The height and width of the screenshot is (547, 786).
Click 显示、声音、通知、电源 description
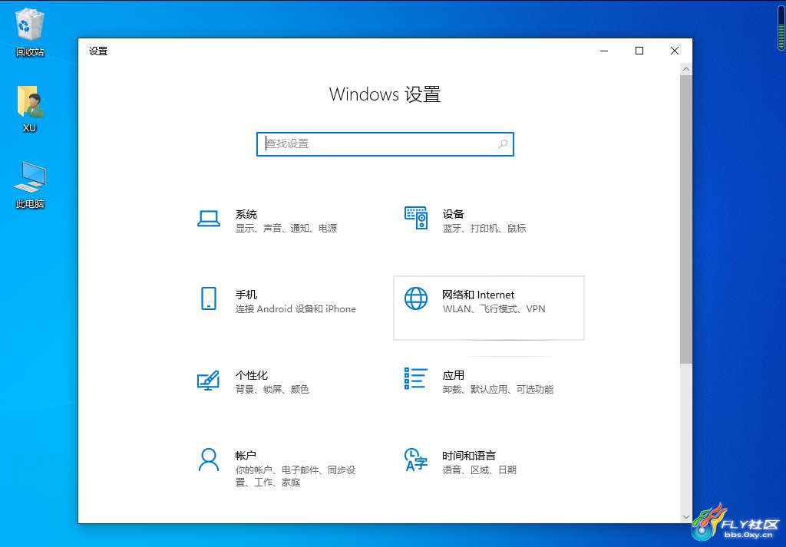286,229
